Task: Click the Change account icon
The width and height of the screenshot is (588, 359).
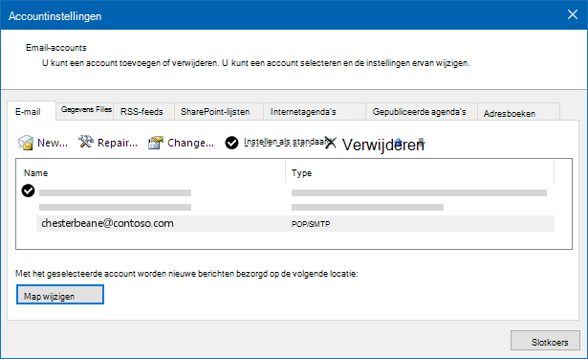Action: [156, 143]
